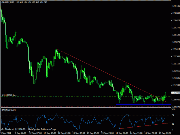This screenshot has height=135, width=180.
Task: Click the 13 Sep 15:00 time axis label
Action: [93, 133]
